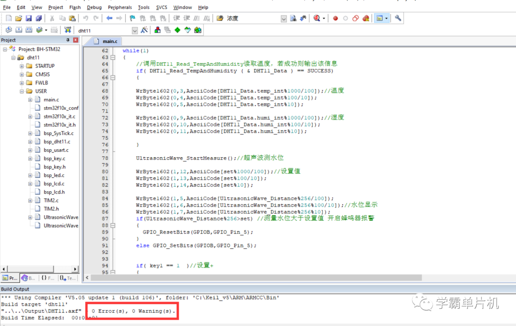Open Configuration with the wrench icon
This screenshot has width=516, height=326.
tap(398, 18)
